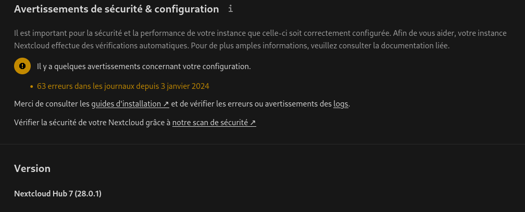Click the Version section heading
Screen dimensions: 525x212
pyautogui.click(x=32, y=168)
